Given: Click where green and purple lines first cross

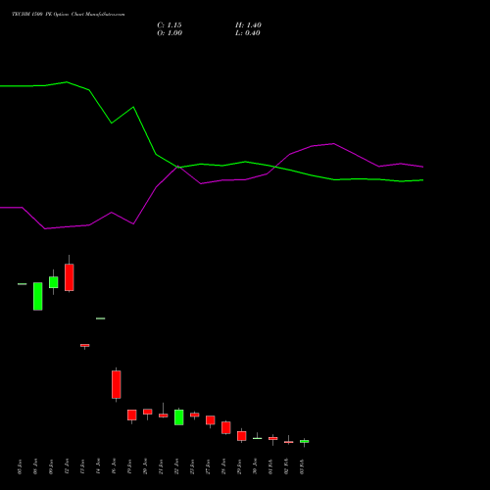Looking at the screenshot, I should pyautogui.click(x=178, y=167).
